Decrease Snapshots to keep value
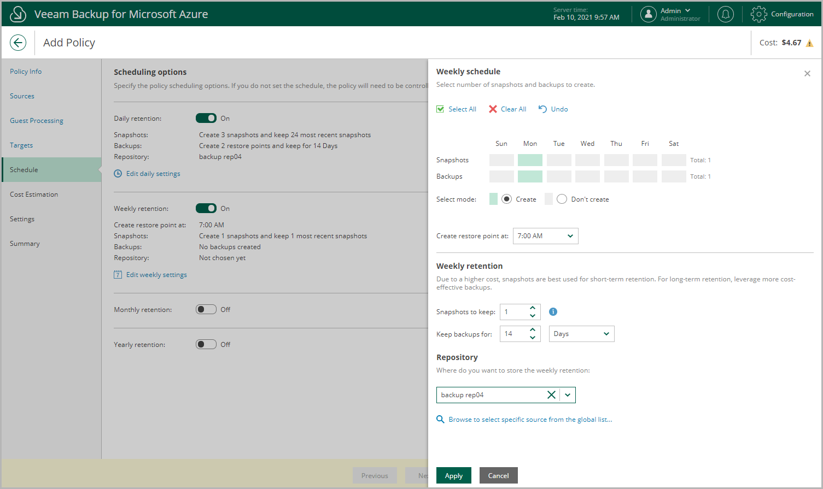The image size is (823, 489). click(x=533, y=316)
